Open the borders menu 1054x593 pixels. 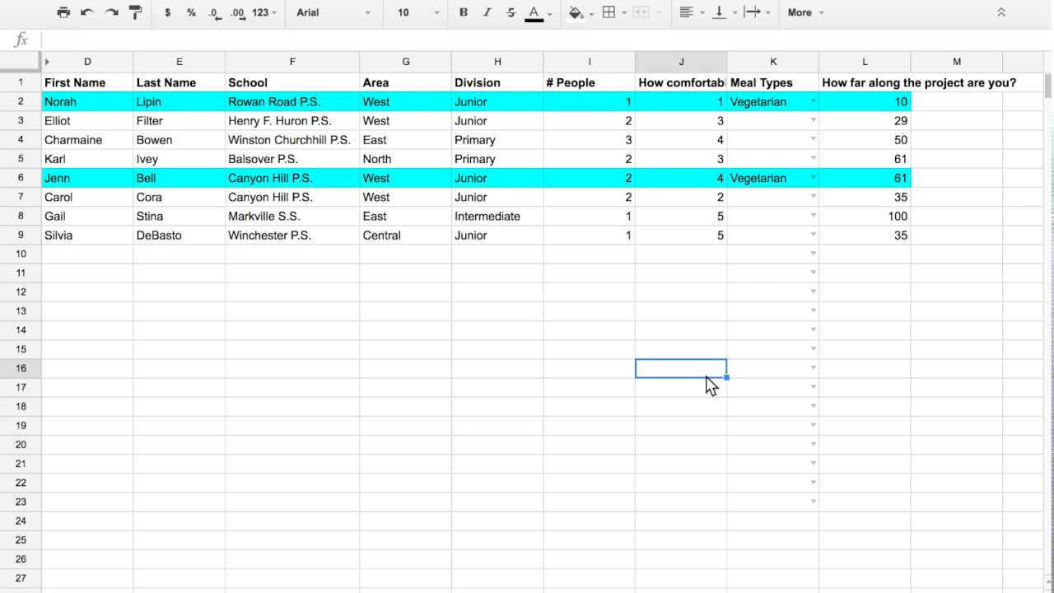point(613,12)
